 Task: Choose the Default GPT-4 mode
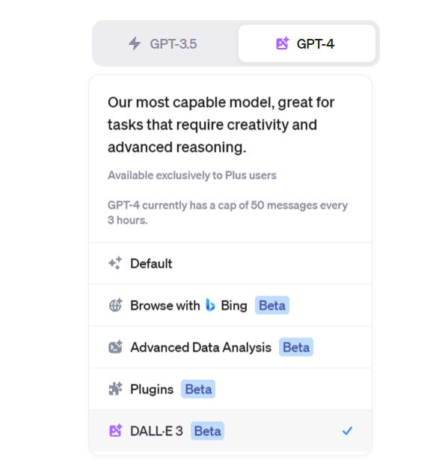click(230, 263)
